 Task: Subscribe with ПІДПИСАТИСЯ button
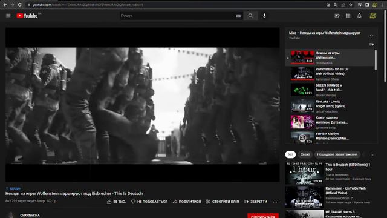(x=263, y=216)
